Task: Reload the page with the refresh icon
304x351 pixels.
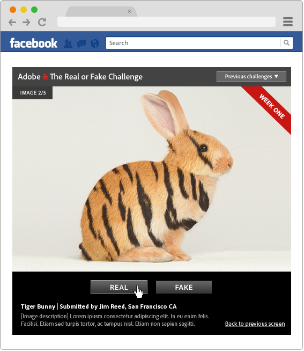Action: [42, 22]
